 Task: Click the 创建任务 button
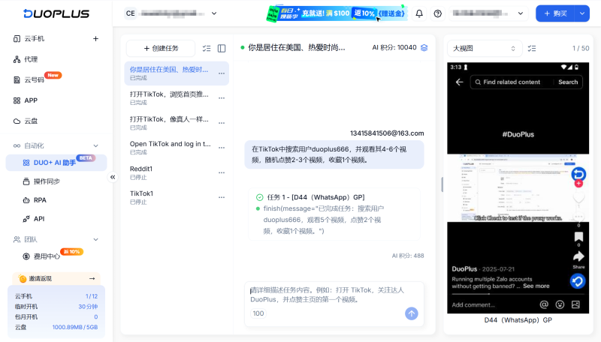click(161, 48)
